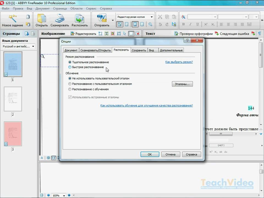Click zoom in plus icon at bottom
Screen dimensions: 264x198
(69, 195)
